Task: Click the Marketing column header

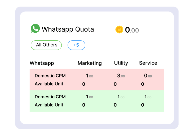Action: 90,63
